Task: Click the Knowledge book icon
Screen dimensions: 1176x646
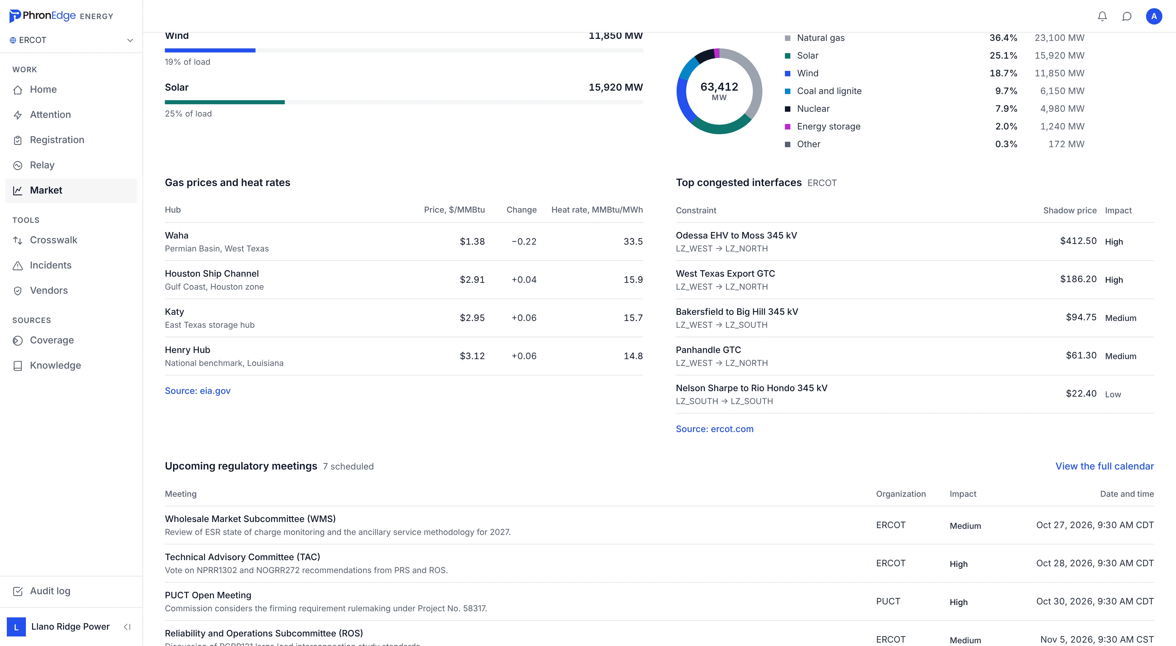Action: coord(18,366)
